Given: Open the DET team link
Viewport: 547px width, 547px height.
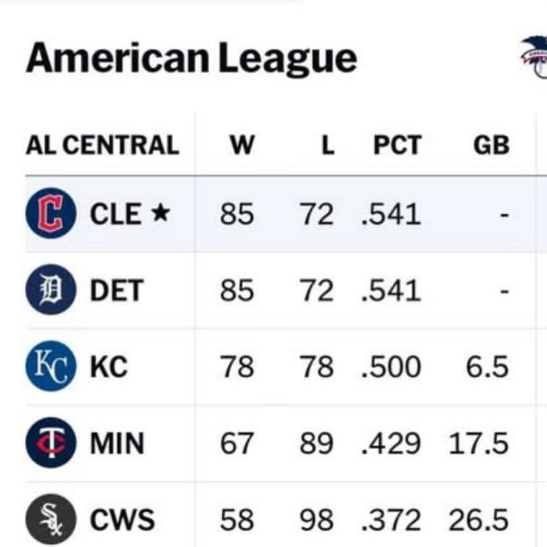Looking at the screenshot, I should click(116, 290).
